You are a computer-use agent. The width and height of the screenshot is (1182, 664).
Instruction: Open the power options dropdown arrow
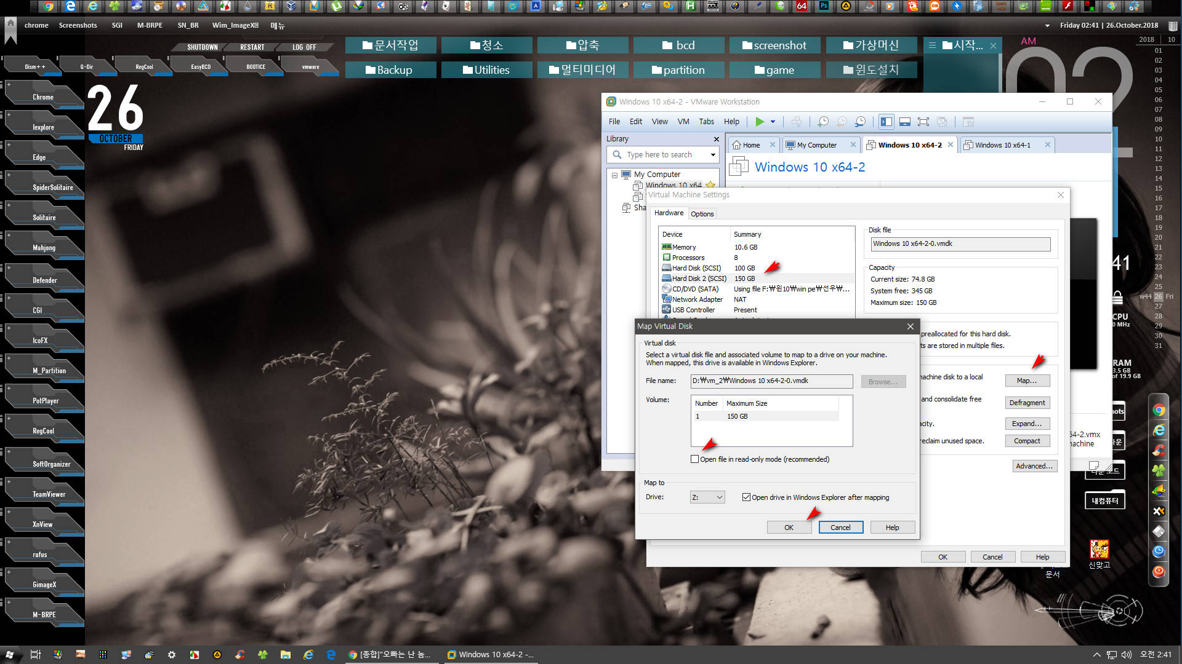coord(773,122)
